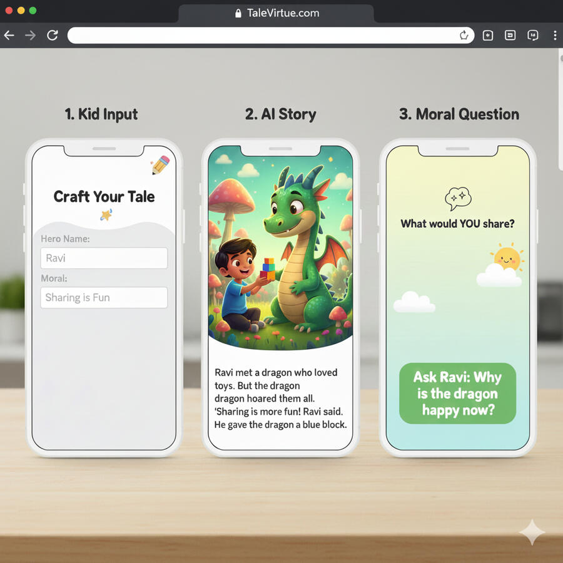Click the smiling sun icon

coord(507,258)
